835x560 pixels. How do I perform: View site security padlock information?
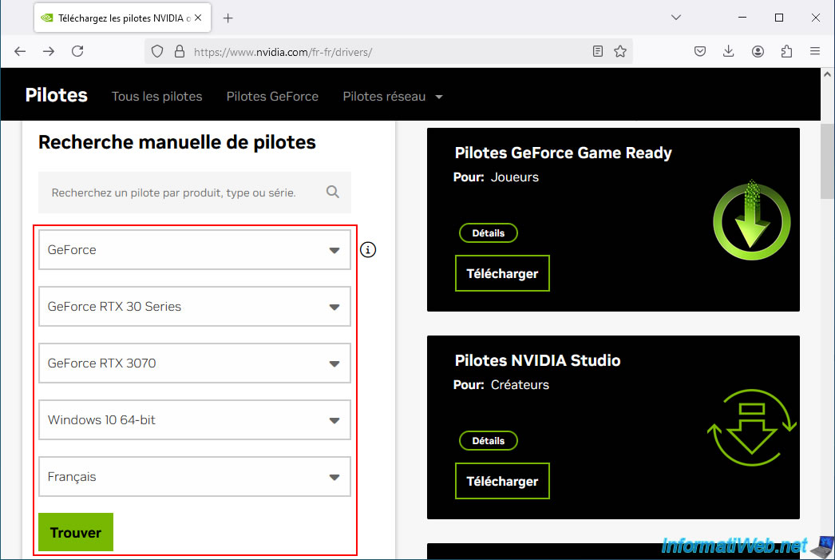180,52
